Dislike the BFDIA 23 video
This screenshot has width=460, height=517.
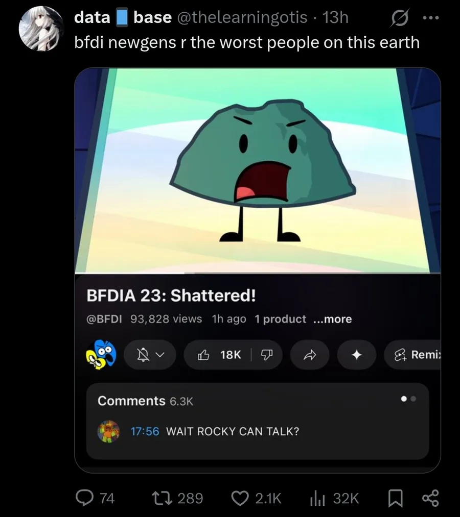point(267,355)
